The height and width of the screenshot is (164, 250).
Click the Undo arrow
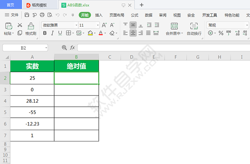point(57,15)
